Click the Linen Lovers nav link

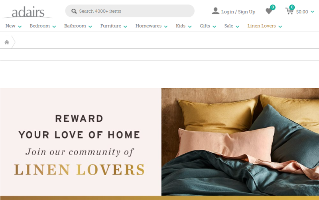[x=262, y=26]
